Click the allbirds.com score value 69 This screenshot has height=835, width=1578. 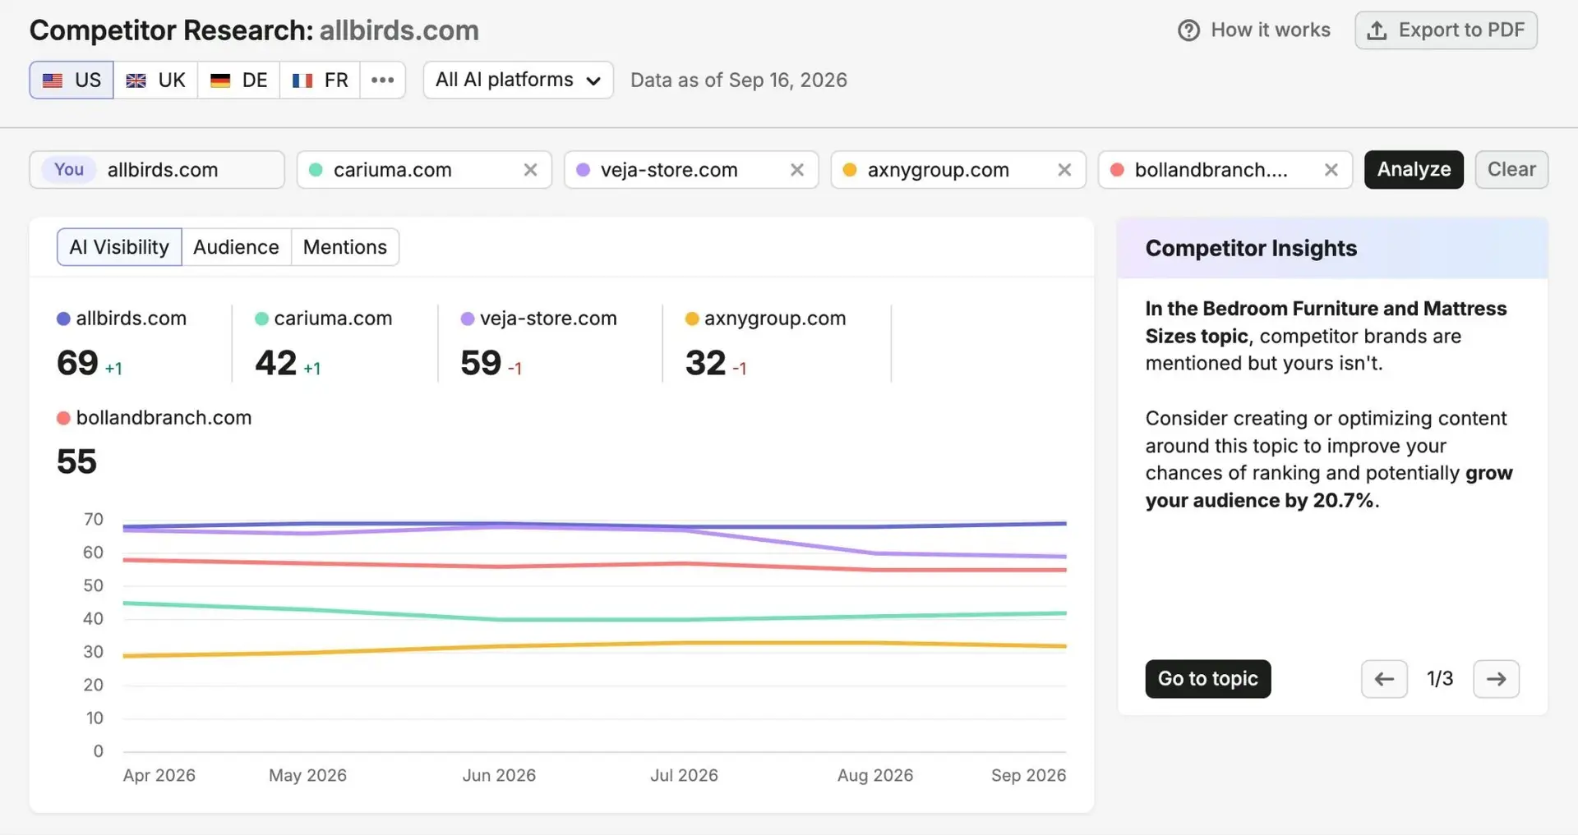(77, 363)
